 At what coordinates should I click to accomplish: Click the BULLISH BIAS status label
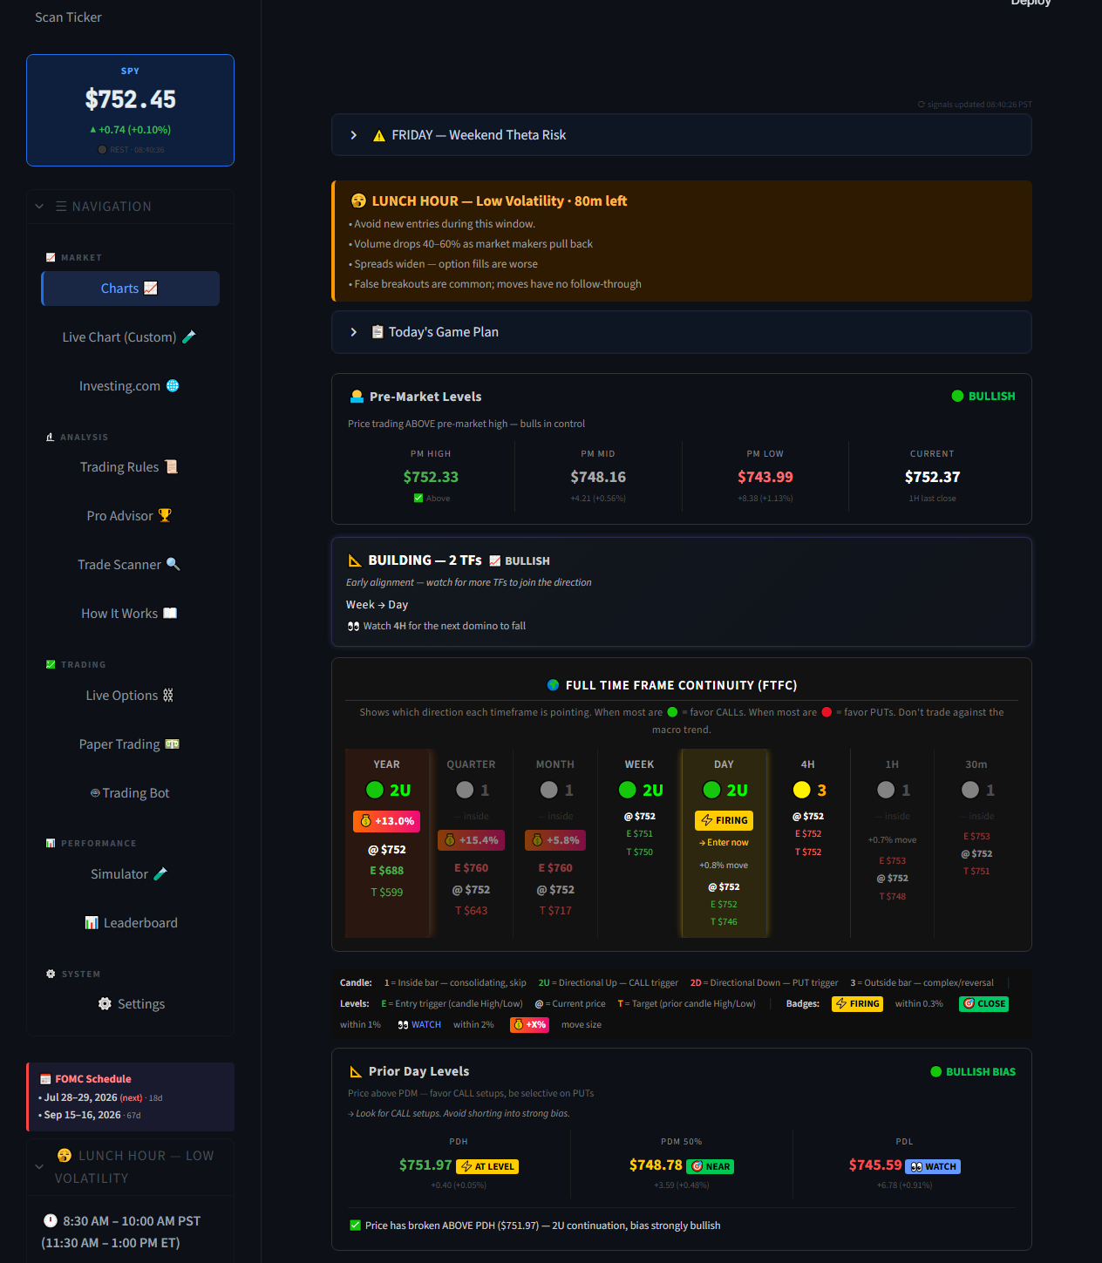pyautogui.click(x=973, y=1072)
